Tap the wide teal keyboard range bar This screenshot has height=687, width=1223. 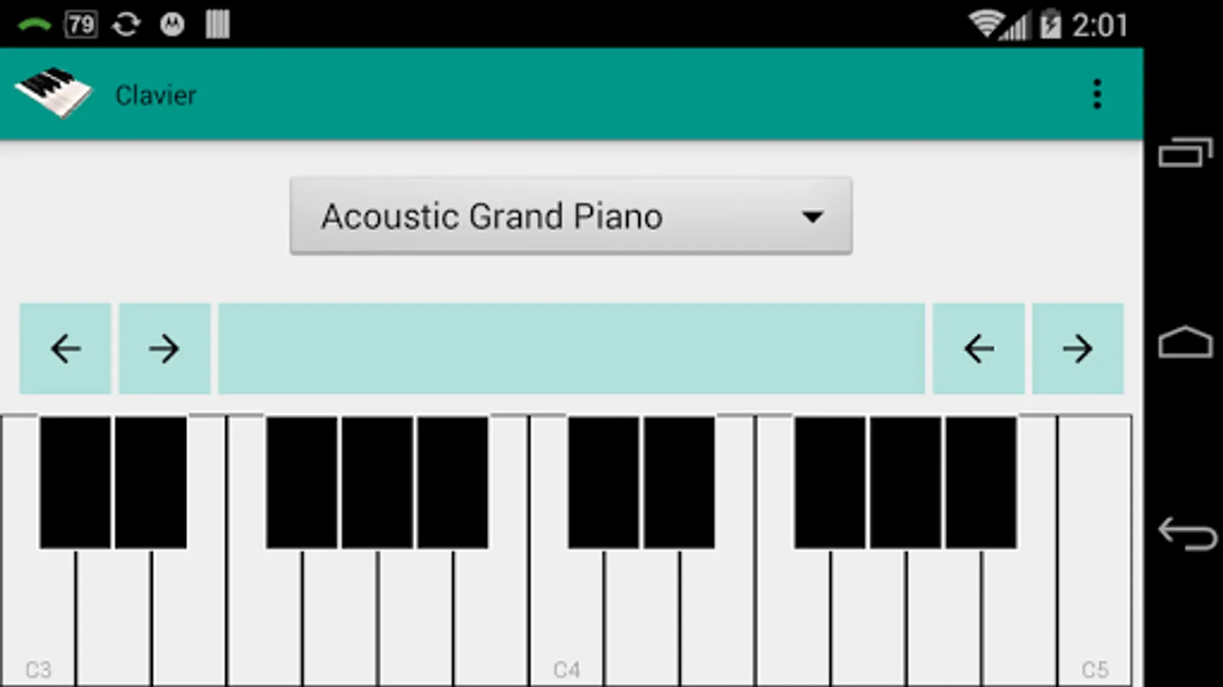click(x=572, y=349)
